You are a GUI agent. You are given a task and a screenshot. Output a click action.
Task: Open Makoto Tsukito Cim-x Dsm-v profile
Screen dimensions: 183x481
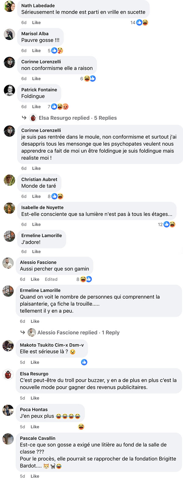pyautogui.click(x=52, y=345)
